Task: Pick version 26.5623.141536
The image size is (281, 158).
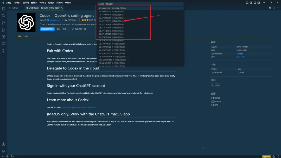Action: tap(140, 57)
